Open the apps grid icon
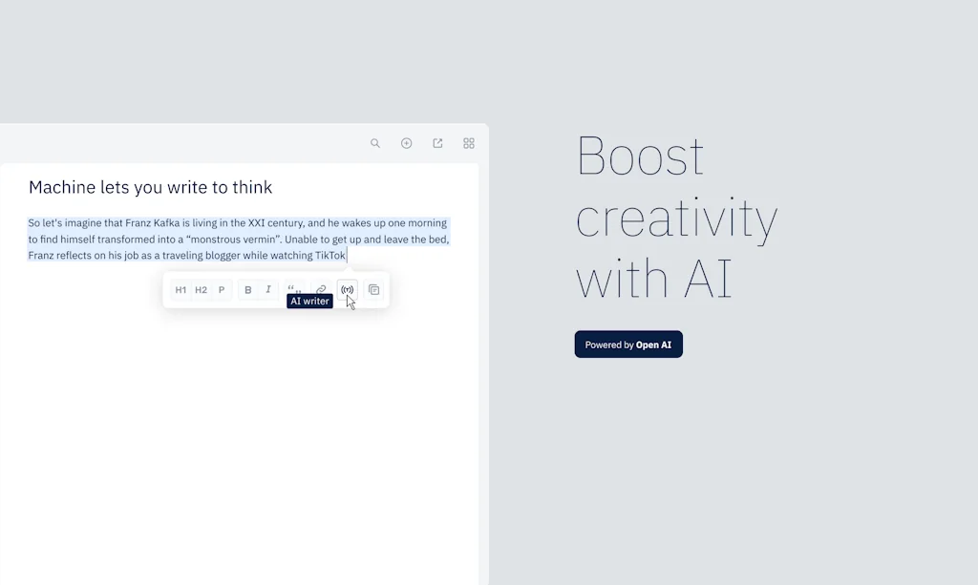This screenshot has width=978, height=585. click(x=468, y=142)
